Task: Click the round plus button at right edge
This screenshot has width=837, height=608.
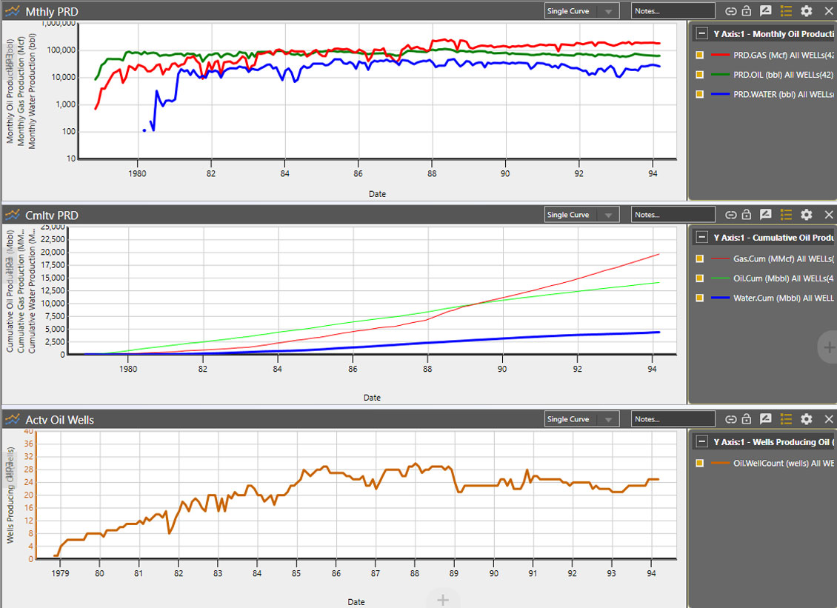Action: [828, 347]
